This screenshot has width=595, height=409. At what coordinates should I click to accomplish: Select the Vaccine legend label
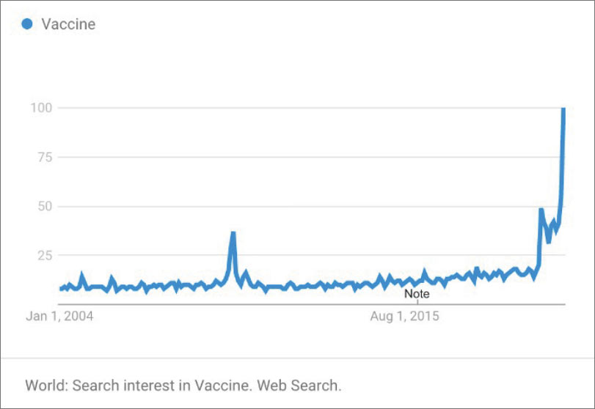68,24
